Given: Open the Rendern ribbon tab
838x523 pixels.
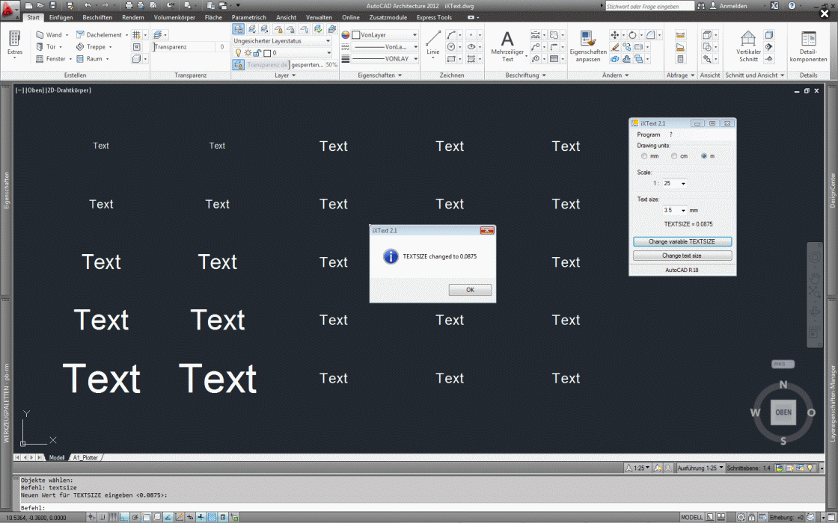Looking at the screenshot, I should click(132, 18).
